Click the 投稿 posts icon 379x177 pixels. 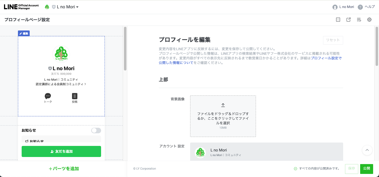pyautogui.click(x=75, y=96)
